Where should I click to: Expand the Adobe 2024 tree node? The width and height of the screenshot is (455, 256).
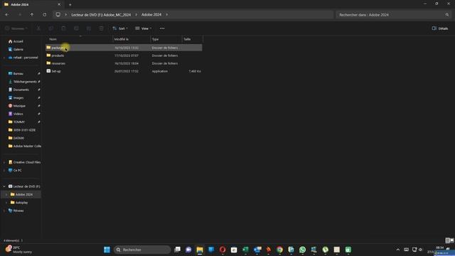[6, 194]
